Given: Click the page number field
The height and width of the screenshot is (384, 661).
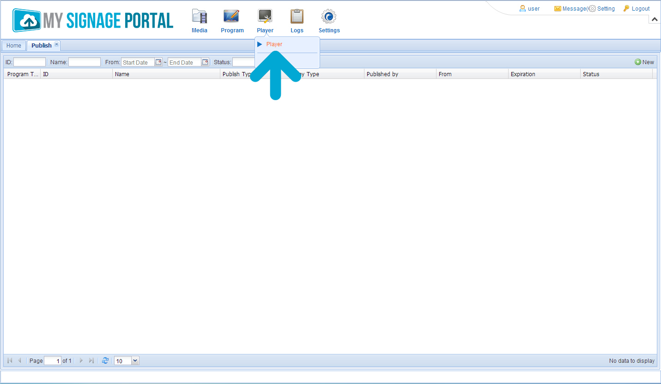Looking at the screenshot, I should click(53, 361).
